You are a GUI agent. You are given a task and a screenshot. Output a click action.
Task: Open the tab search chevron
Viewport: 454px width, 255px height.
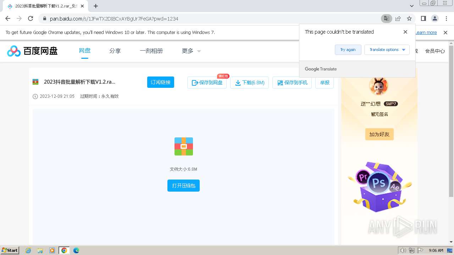[412, 6]
